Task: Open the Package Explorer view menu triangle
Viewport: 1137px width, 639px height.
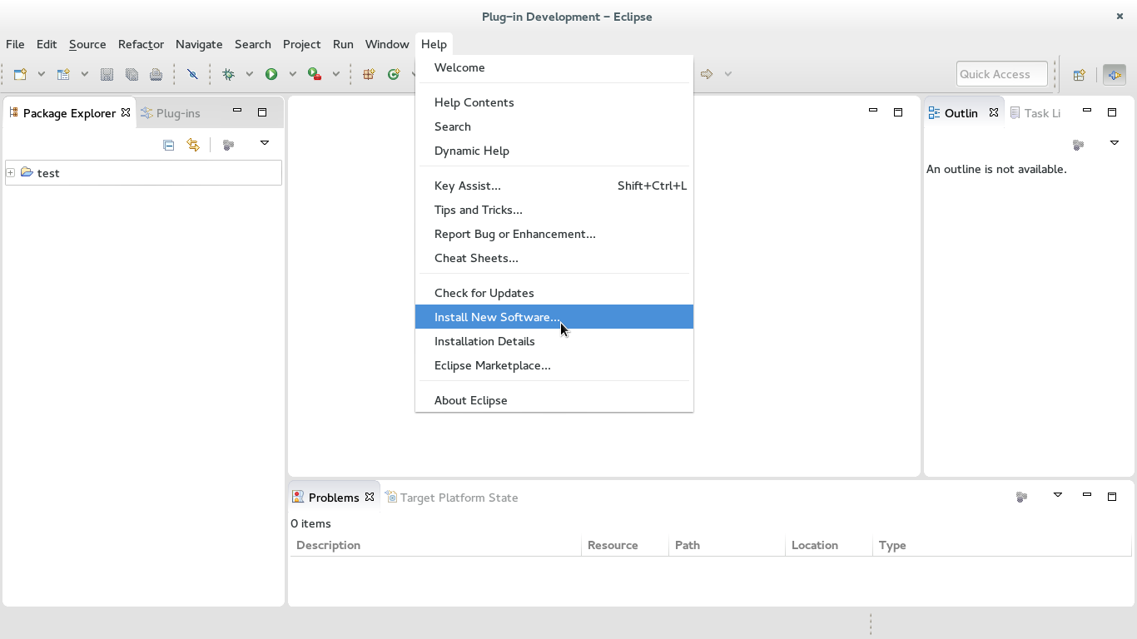Action: tap(265, 143)
